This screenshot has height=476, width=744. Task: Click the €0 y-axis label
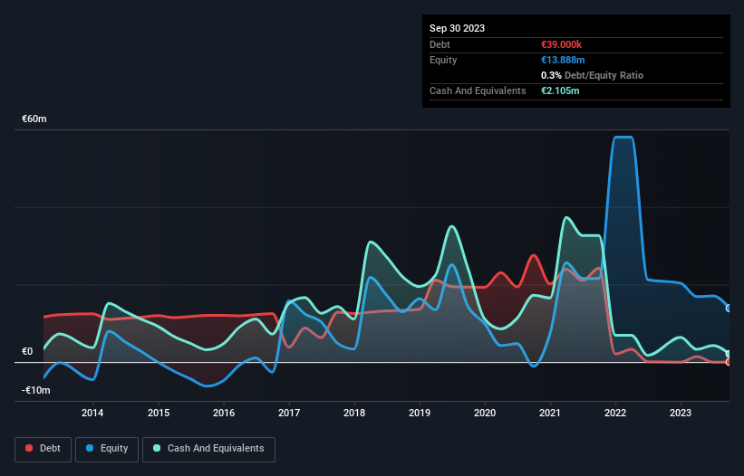(x=27, y=351)
